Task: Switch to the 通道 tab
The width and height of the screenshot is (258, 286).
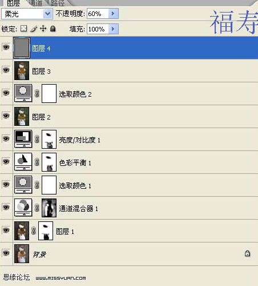Action: tap(36, 3)
